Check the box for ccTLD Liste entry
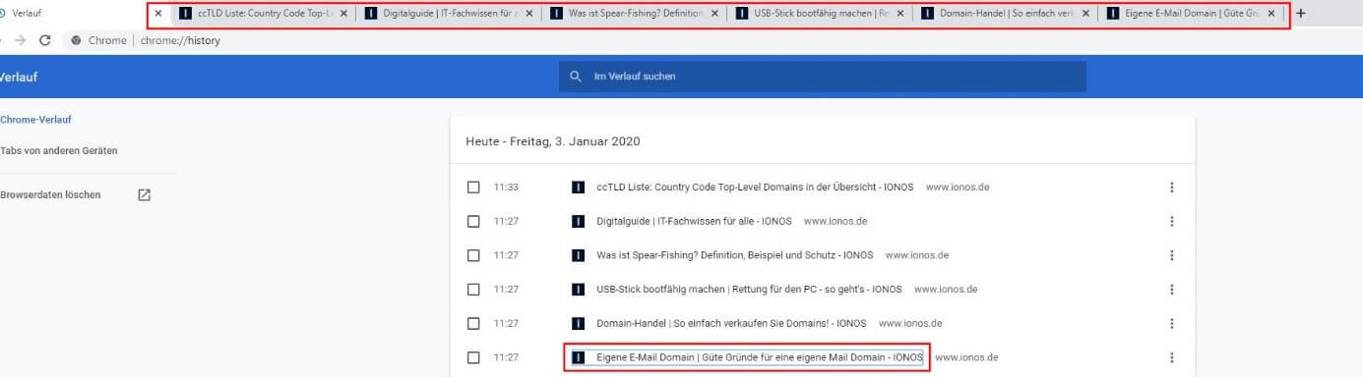Image resolution: width=1363 pixels, height=377 pixels. 473,187
